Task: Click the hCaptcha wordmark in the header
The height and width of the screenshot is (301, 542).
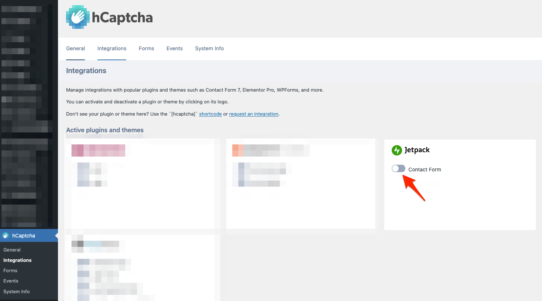Action: (x=122, y=17)
